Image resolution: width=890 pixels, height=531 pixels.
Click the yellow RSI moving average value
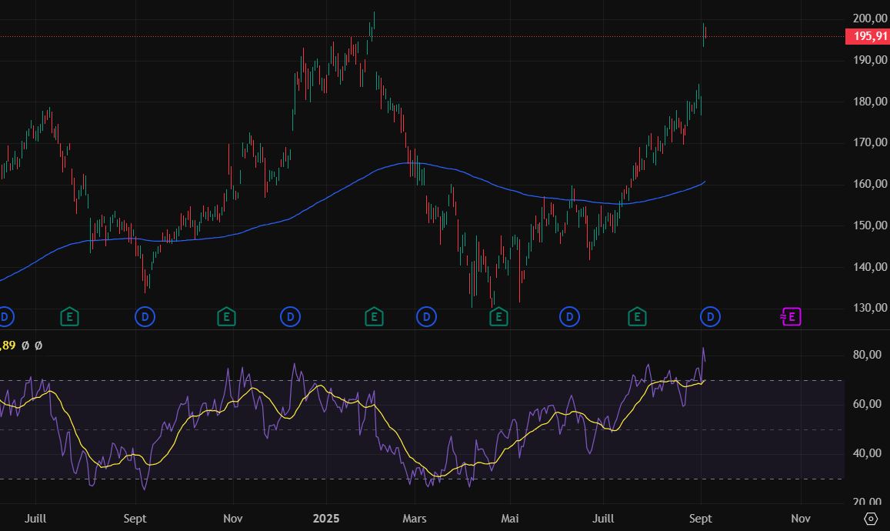(x=6, y=346)
